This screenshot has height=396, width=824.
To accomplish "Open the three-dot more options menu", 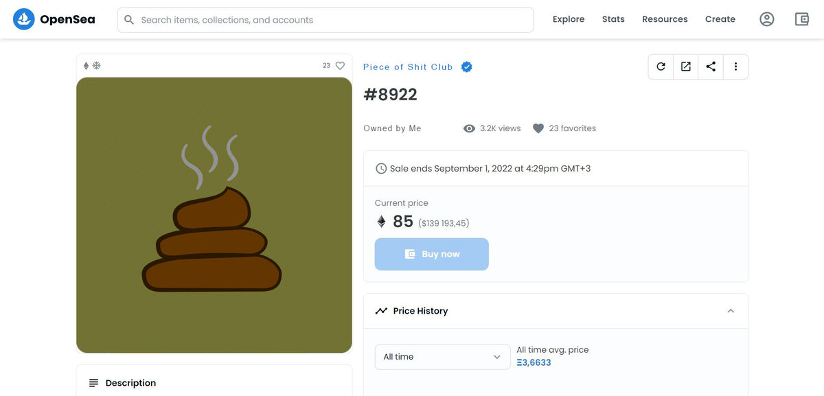I will click(735, 67).
